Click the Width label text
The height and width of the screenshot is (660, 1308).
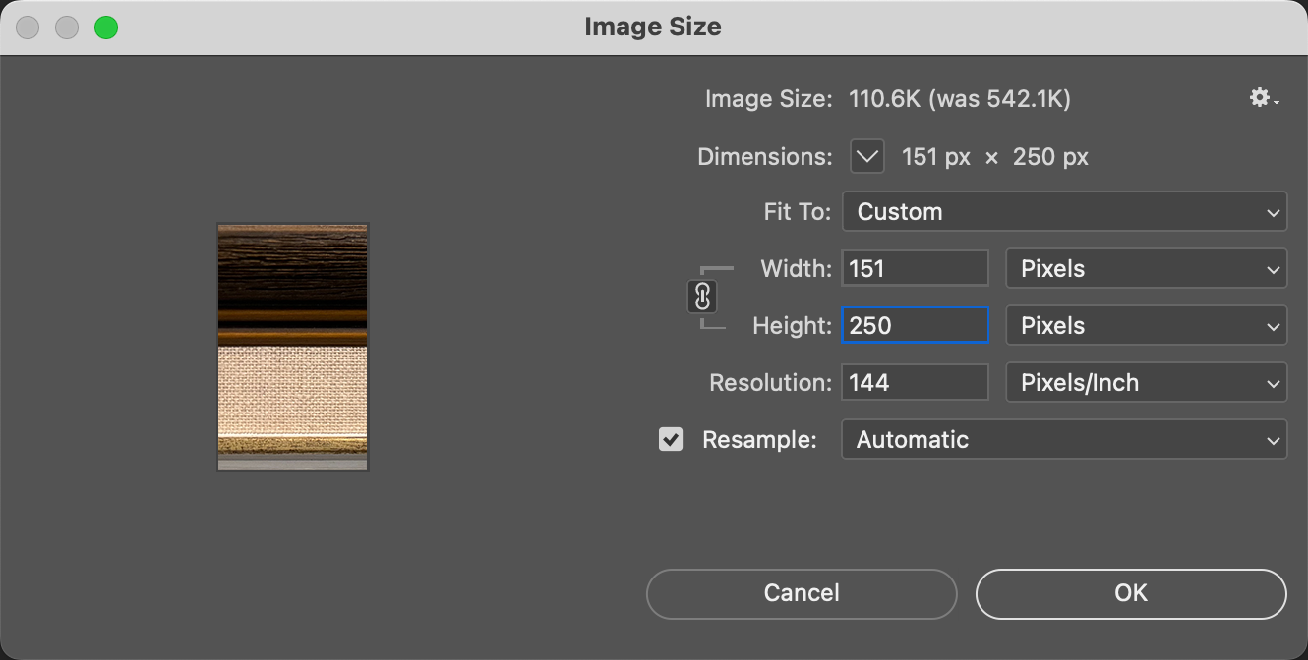(796, 269)
